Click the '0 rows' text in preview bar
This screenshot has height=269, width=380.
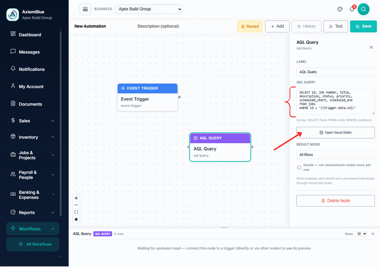pos(119,234)
